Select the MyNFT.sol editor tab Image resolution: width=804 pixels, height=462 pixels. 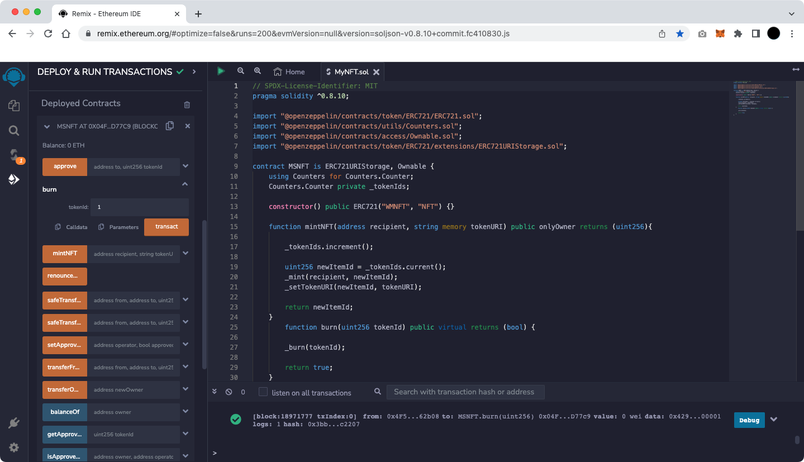(x=351, y=72)
